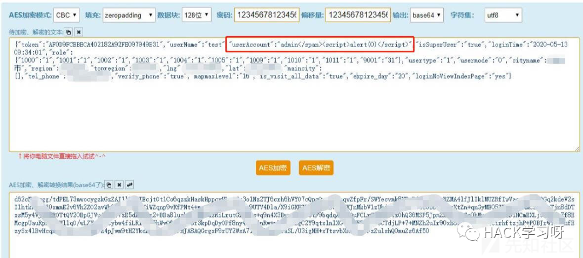Viewport: 583px width, 258px height.
Task: Open the data block dropdown showing 128位
Action: [x=196, y=15]
